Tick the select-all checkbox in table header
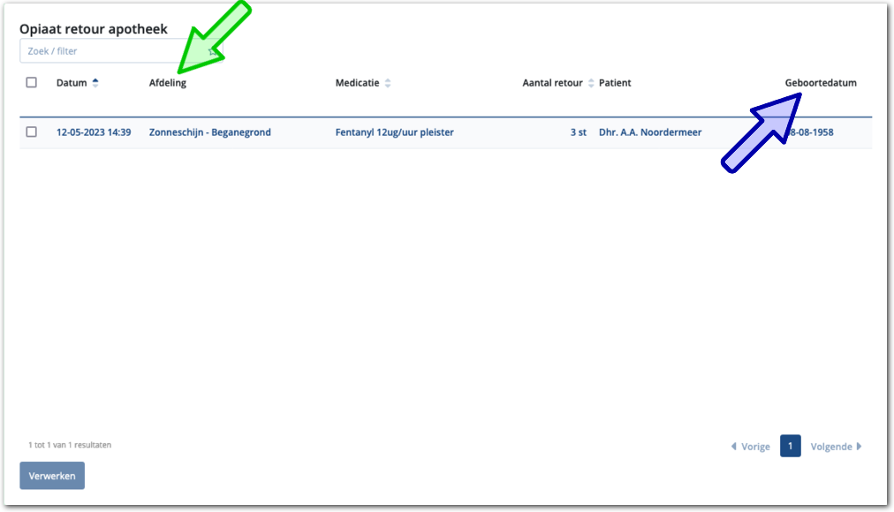 coord(32,83)
